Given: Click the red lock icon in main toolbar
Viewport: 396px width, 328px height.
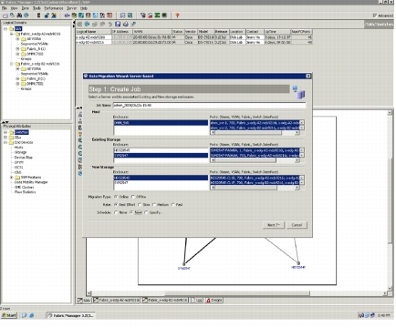Looking at the screenshot, I should 150,15.
